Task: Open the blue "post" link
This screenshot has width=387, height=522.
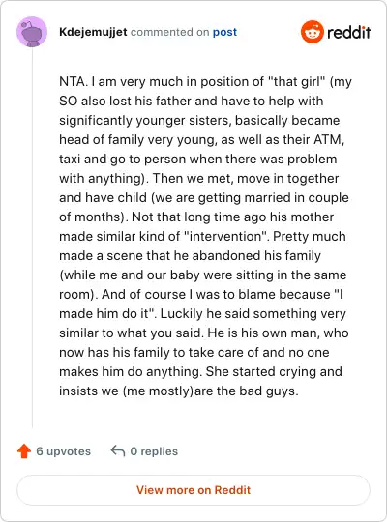Action: click(x=224, y=32)
